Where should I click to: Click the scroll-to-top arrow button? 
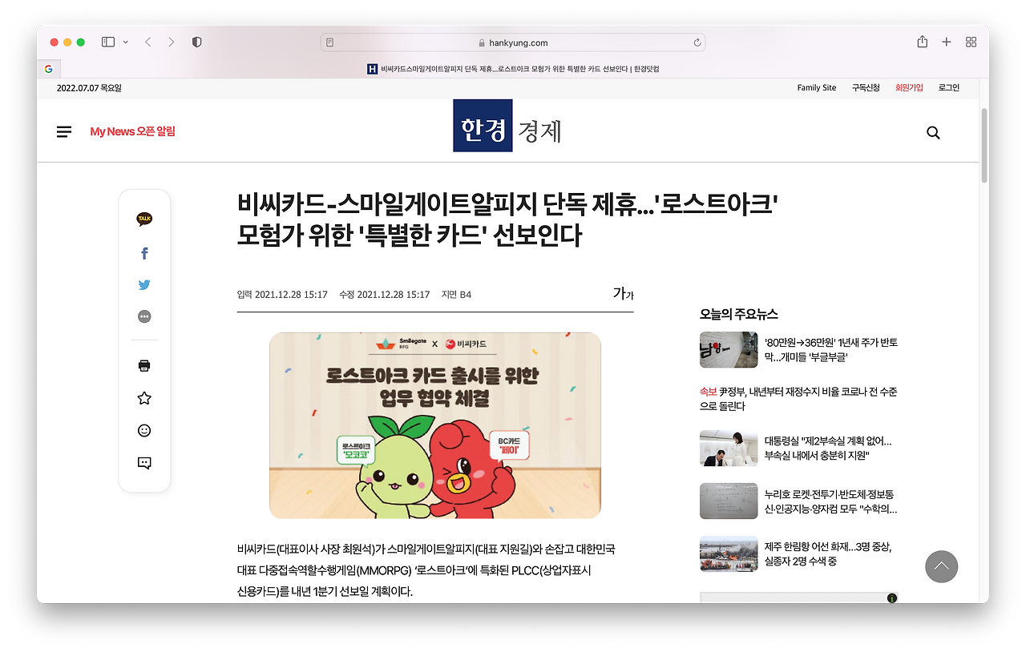(x=941, y=566)
